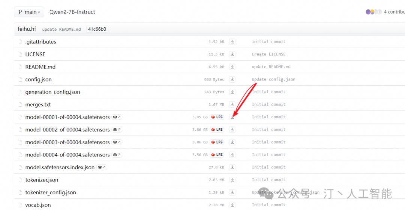Open 'Create LICENSE' commit message

click(x=268, y=54)
